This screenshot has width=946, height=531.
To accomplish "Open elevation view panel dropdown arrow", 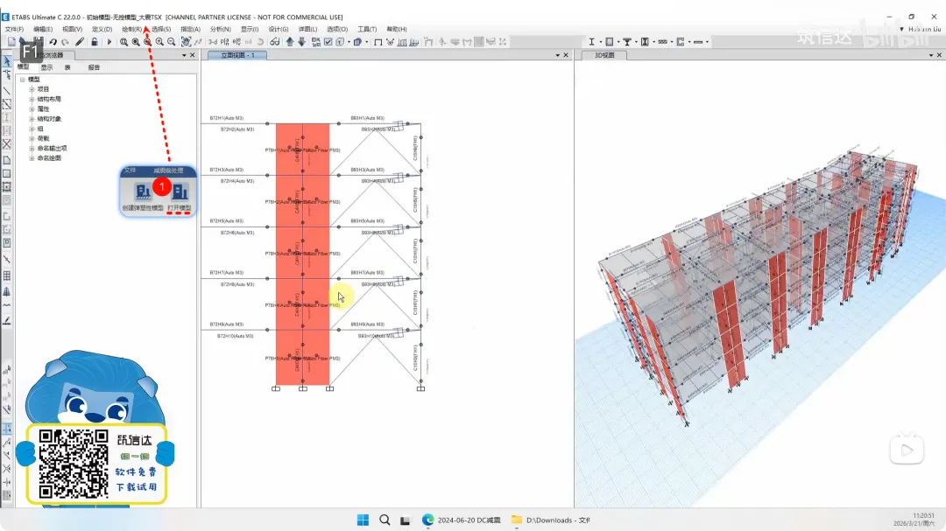I will (557, 55).
